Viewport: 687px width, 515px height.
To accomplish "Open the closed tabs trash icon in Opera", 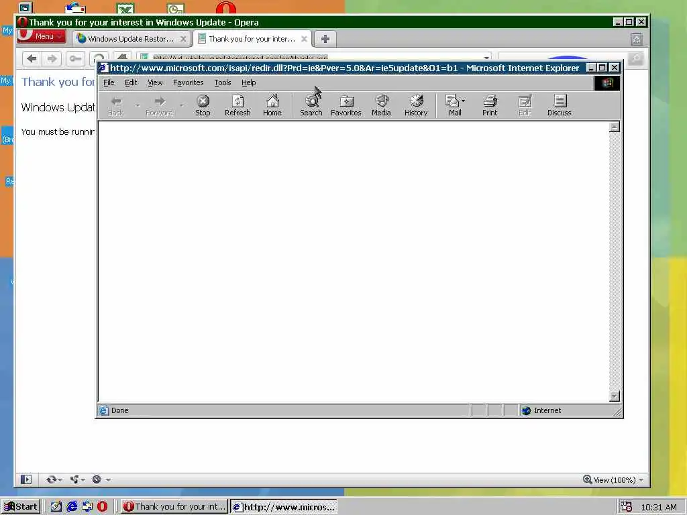I will coord(637,39).
